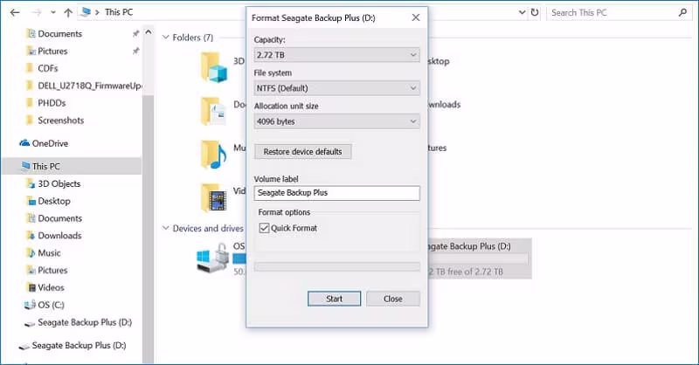Collapse the Devices and drives group
Screen dimensions: 699x365
(x=166, y=228)
